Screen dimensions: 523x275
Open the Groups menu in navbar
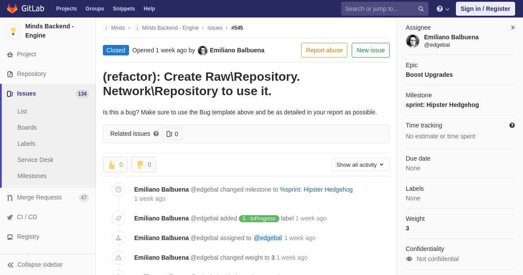click(95, 9)
